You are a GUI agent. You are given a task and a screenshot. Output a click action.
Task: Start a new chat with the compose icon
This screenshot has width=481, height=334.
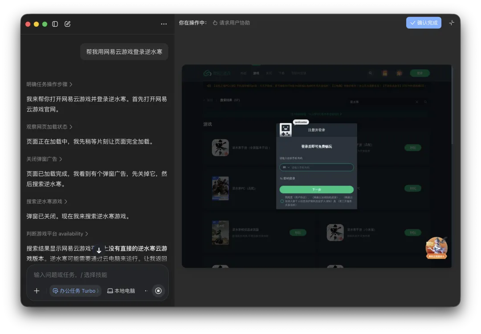(68, 24)
